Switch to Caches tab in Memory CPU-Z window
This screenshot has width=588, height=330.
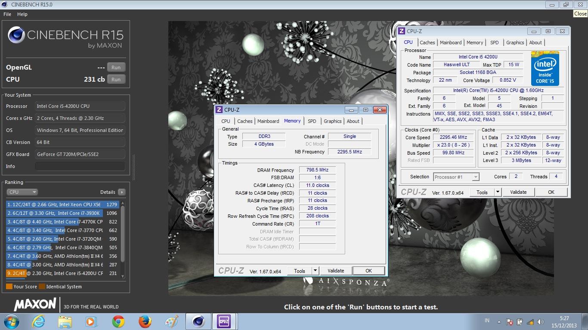pyautogui.click(x=245, y=121)
